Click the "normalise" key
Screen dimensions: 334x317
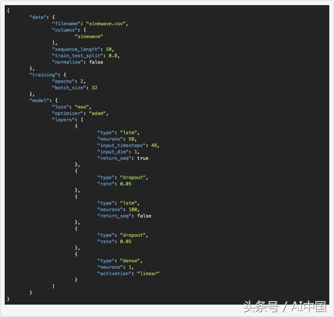coord(68,62)
